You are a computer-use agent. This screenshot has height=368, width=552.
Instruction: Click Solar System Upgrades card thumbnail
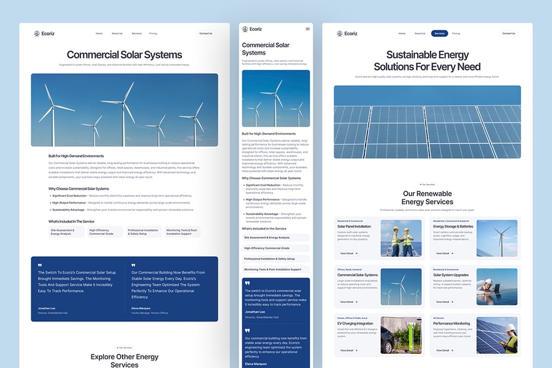pyautogui.click(x=497, y=286)
